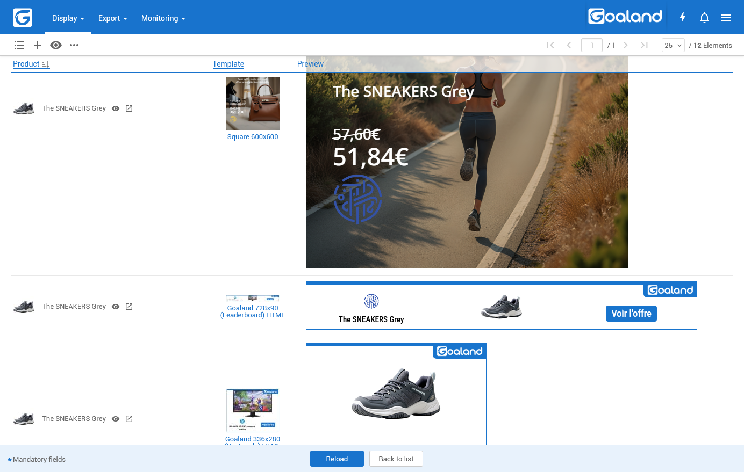Open the Goaland 336x280 template link

coord(253,439)
